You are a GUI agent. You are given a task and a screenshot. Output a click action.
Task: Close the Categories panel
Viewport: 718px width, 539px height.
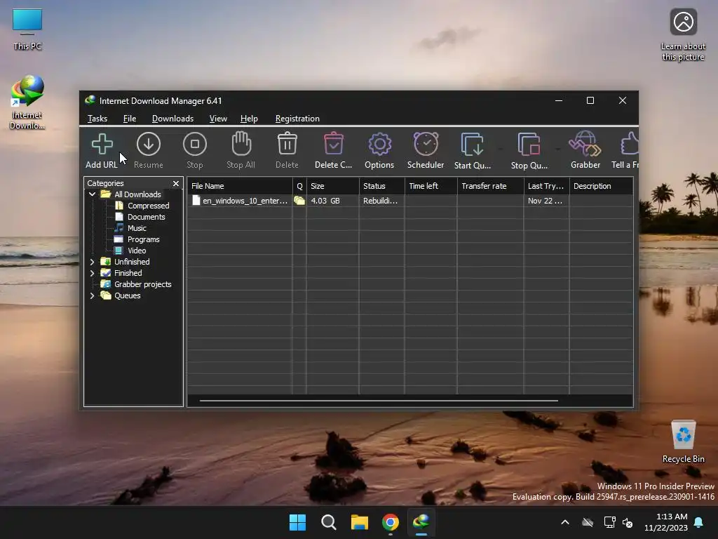pyautogui.click(x=176, y=183)
